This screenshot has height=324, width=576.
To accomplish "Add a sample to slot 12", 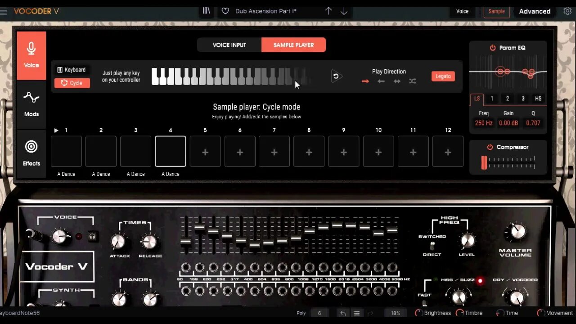I will [448, 152].
